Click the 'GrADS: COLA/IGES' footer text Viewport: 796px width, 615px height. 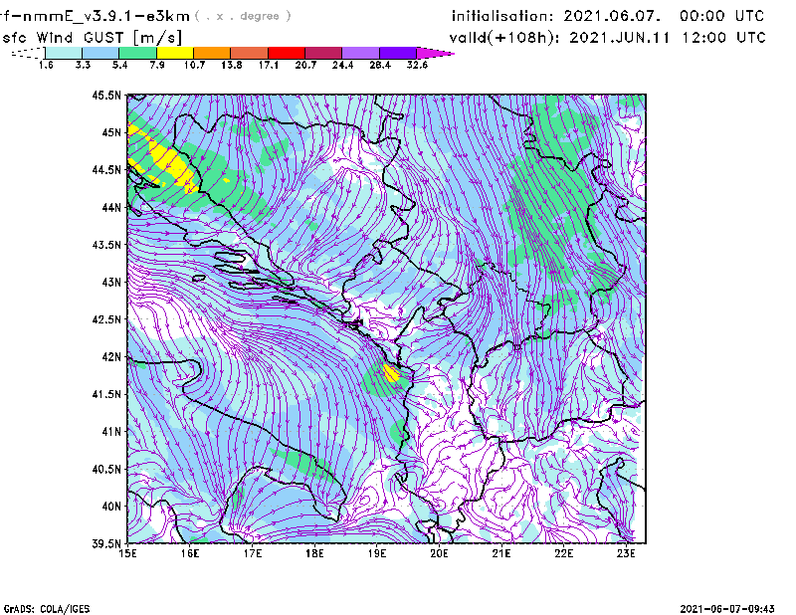46,609
